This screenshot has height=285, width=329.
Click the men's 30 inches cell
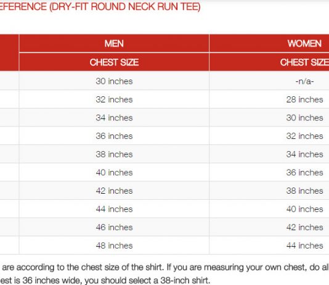[x=114, y=81]
